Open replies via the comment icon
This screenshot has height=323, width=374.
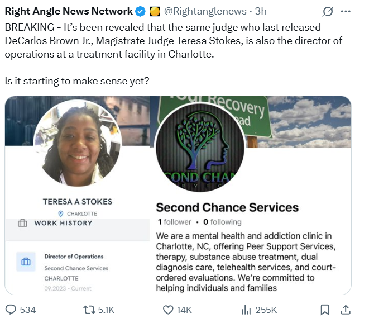11,310
